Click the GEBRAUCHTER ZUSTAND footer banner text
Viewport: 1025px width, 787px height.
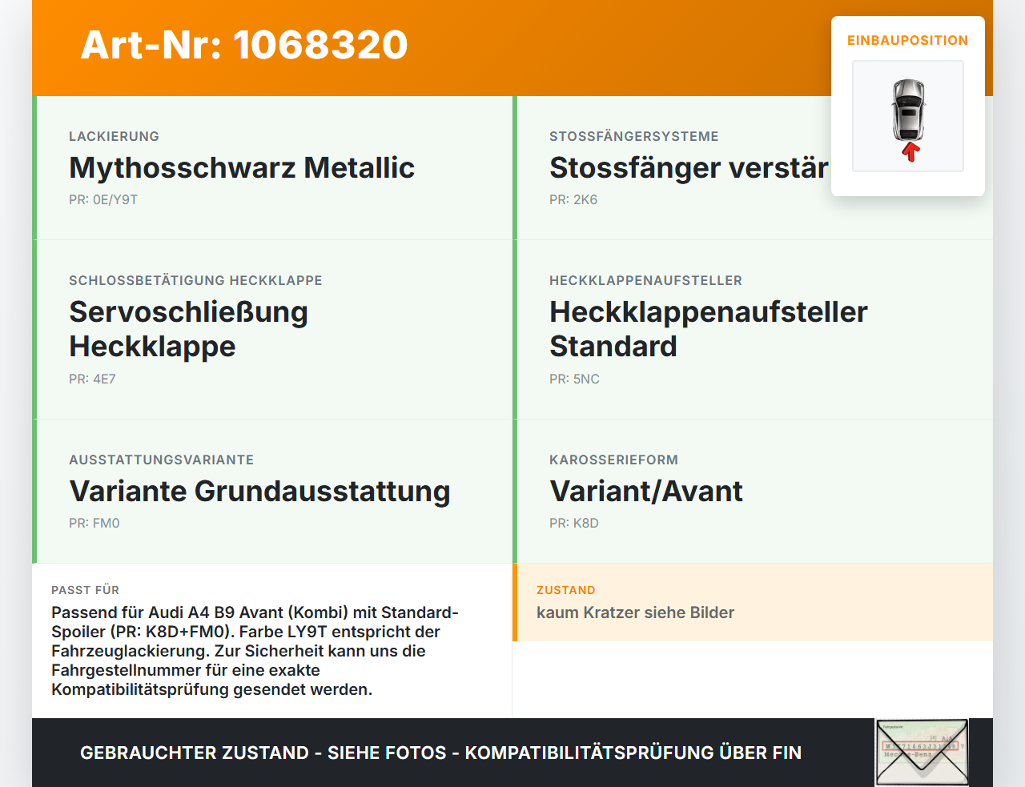pyautogui.click(x=440, y=753)
